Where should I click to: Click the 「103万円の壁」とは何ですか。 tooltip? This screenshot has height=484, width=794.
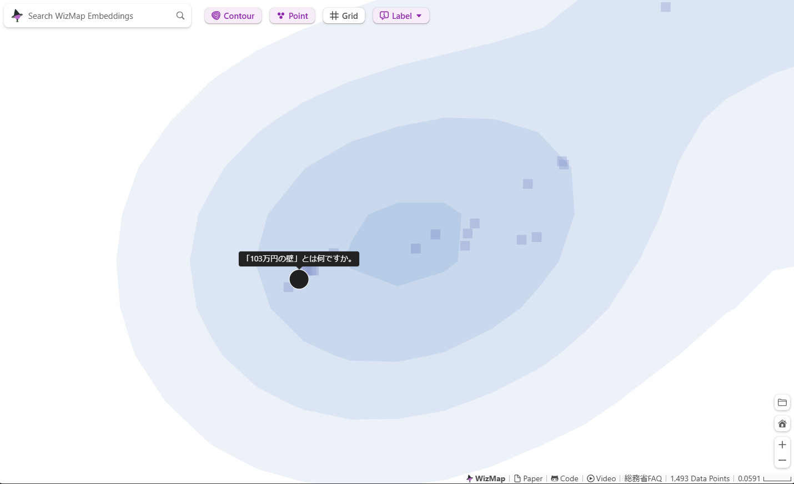coord(299,259)
